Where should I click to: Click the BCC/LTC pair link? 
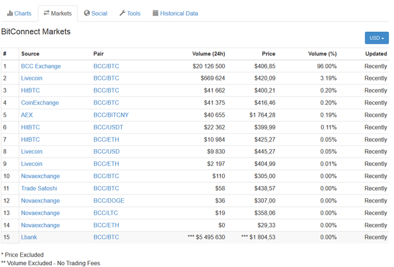106,213
